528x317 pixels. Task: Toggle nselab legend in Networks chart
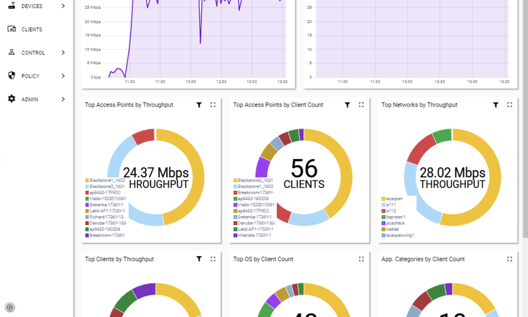390,229
